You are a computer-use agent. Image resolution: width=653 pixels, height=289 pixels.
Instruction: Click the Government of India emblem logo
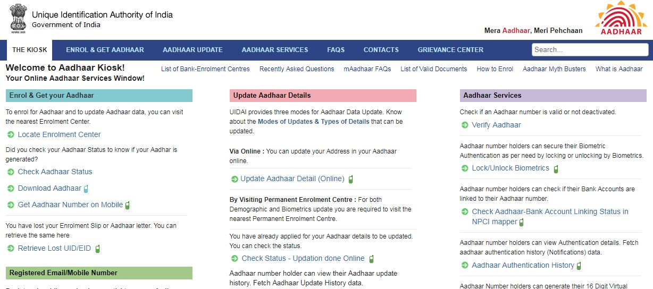coord(18,19)
